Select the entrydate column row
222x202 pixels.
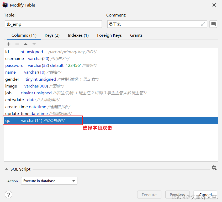point(111,100)
